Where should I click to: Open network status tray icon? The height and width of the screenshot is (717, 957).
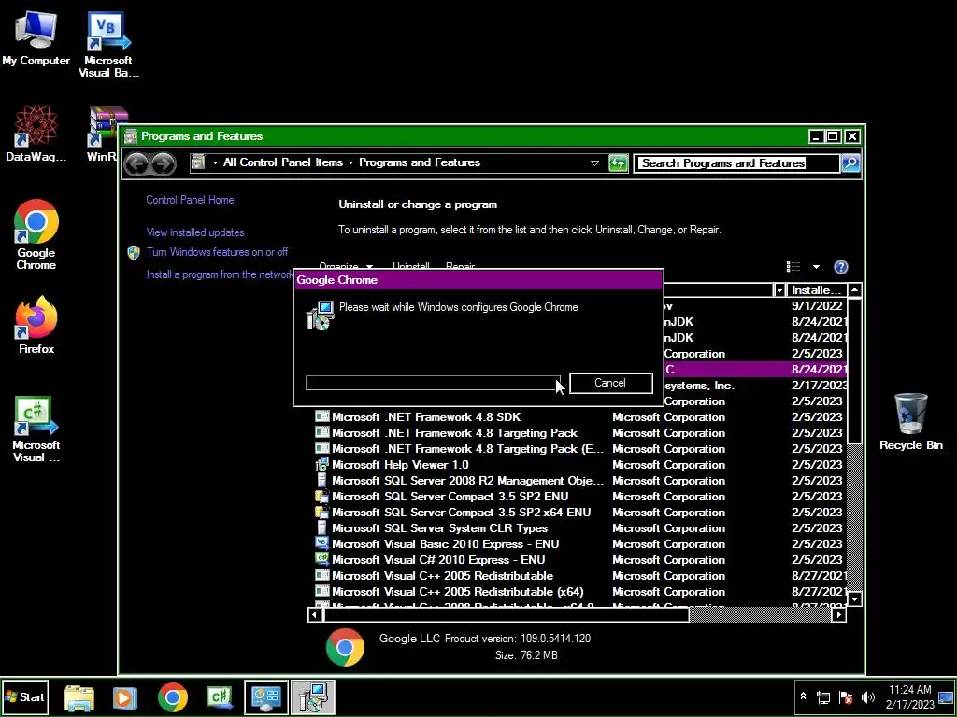823,697
